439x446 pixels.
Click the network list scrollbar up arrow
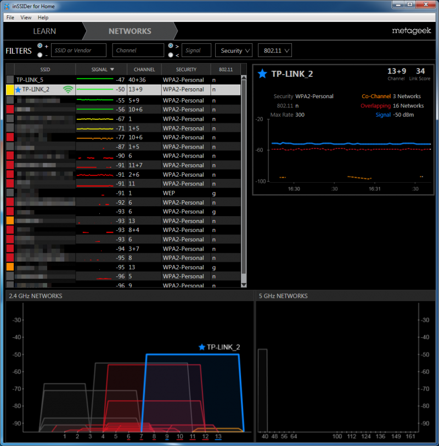pyautogui.click(x=244, y=78)
